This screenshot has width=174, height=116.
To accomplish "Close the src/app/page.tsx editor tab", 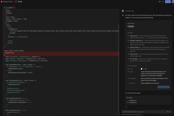I will [x=14, y=8].
